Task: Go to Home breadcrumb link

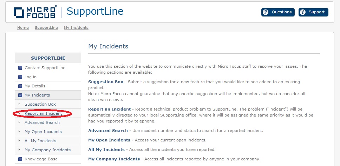Action: (23, 28)
